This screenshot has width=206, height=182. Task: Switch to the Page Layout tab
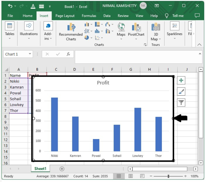(x=65, y=16)
